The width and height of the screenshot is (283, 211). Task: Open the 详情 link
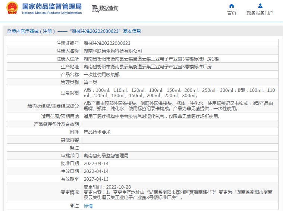coord(88,206)
